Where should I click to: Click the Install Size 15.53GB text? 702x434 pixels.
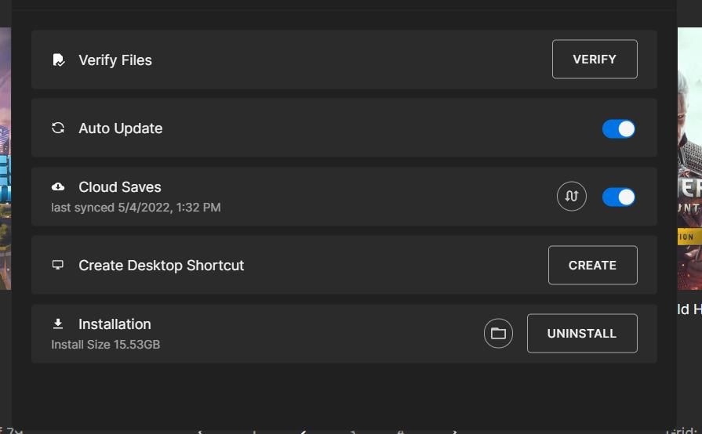click(x=106, y=345)
